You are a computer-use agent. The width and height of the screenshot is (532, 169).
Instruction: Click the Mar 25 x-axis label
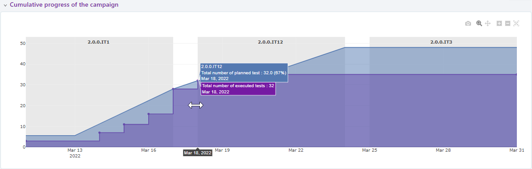click(370, 150)
